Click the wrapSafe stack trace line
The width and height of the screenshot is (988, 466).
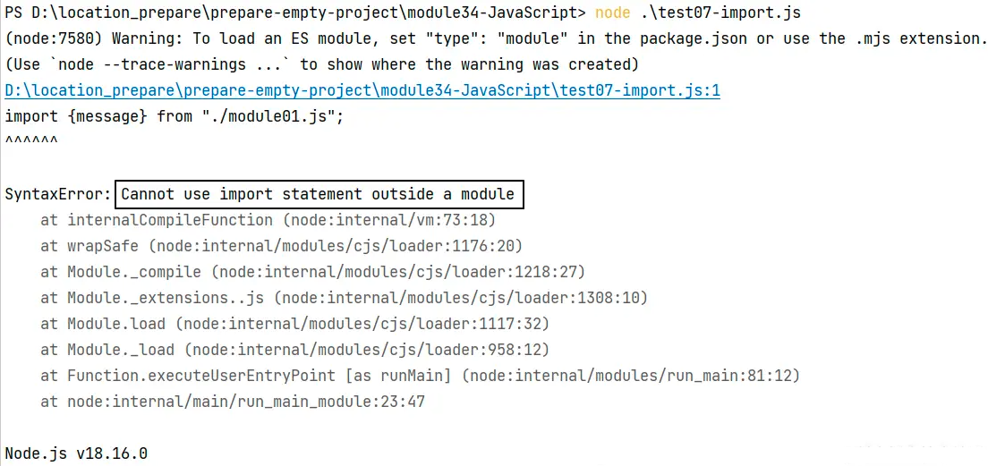282,246
